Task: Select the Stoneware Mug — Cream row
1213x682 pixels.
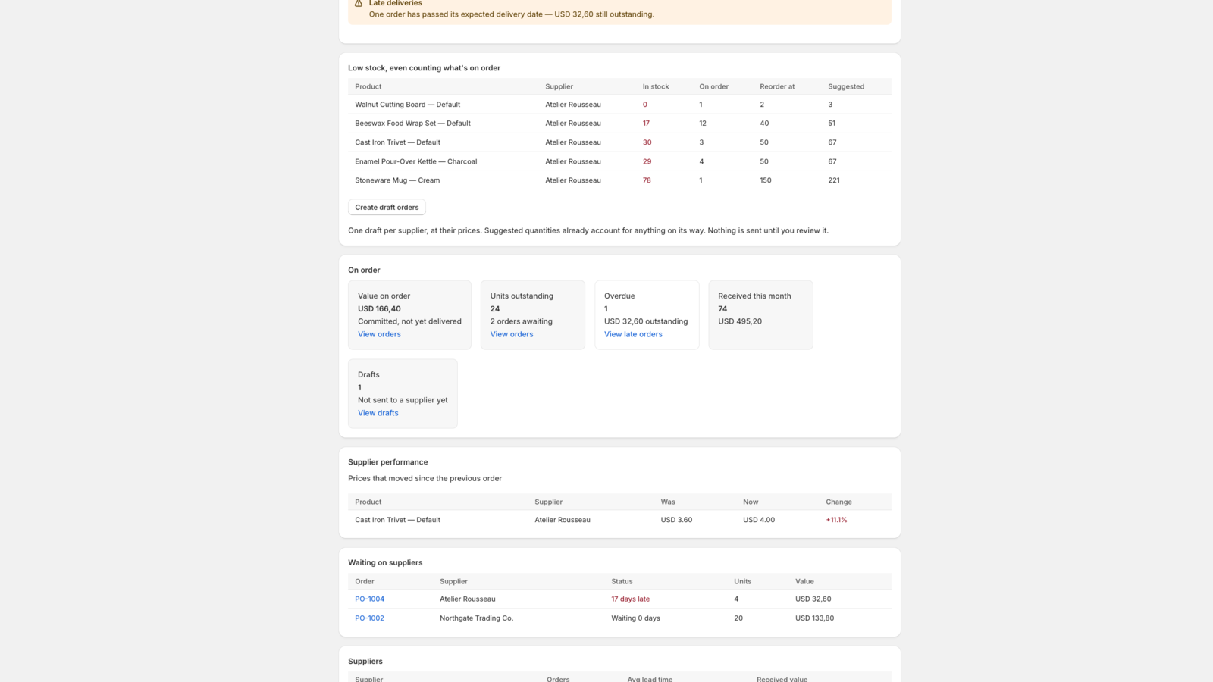Action: (619, 180)
